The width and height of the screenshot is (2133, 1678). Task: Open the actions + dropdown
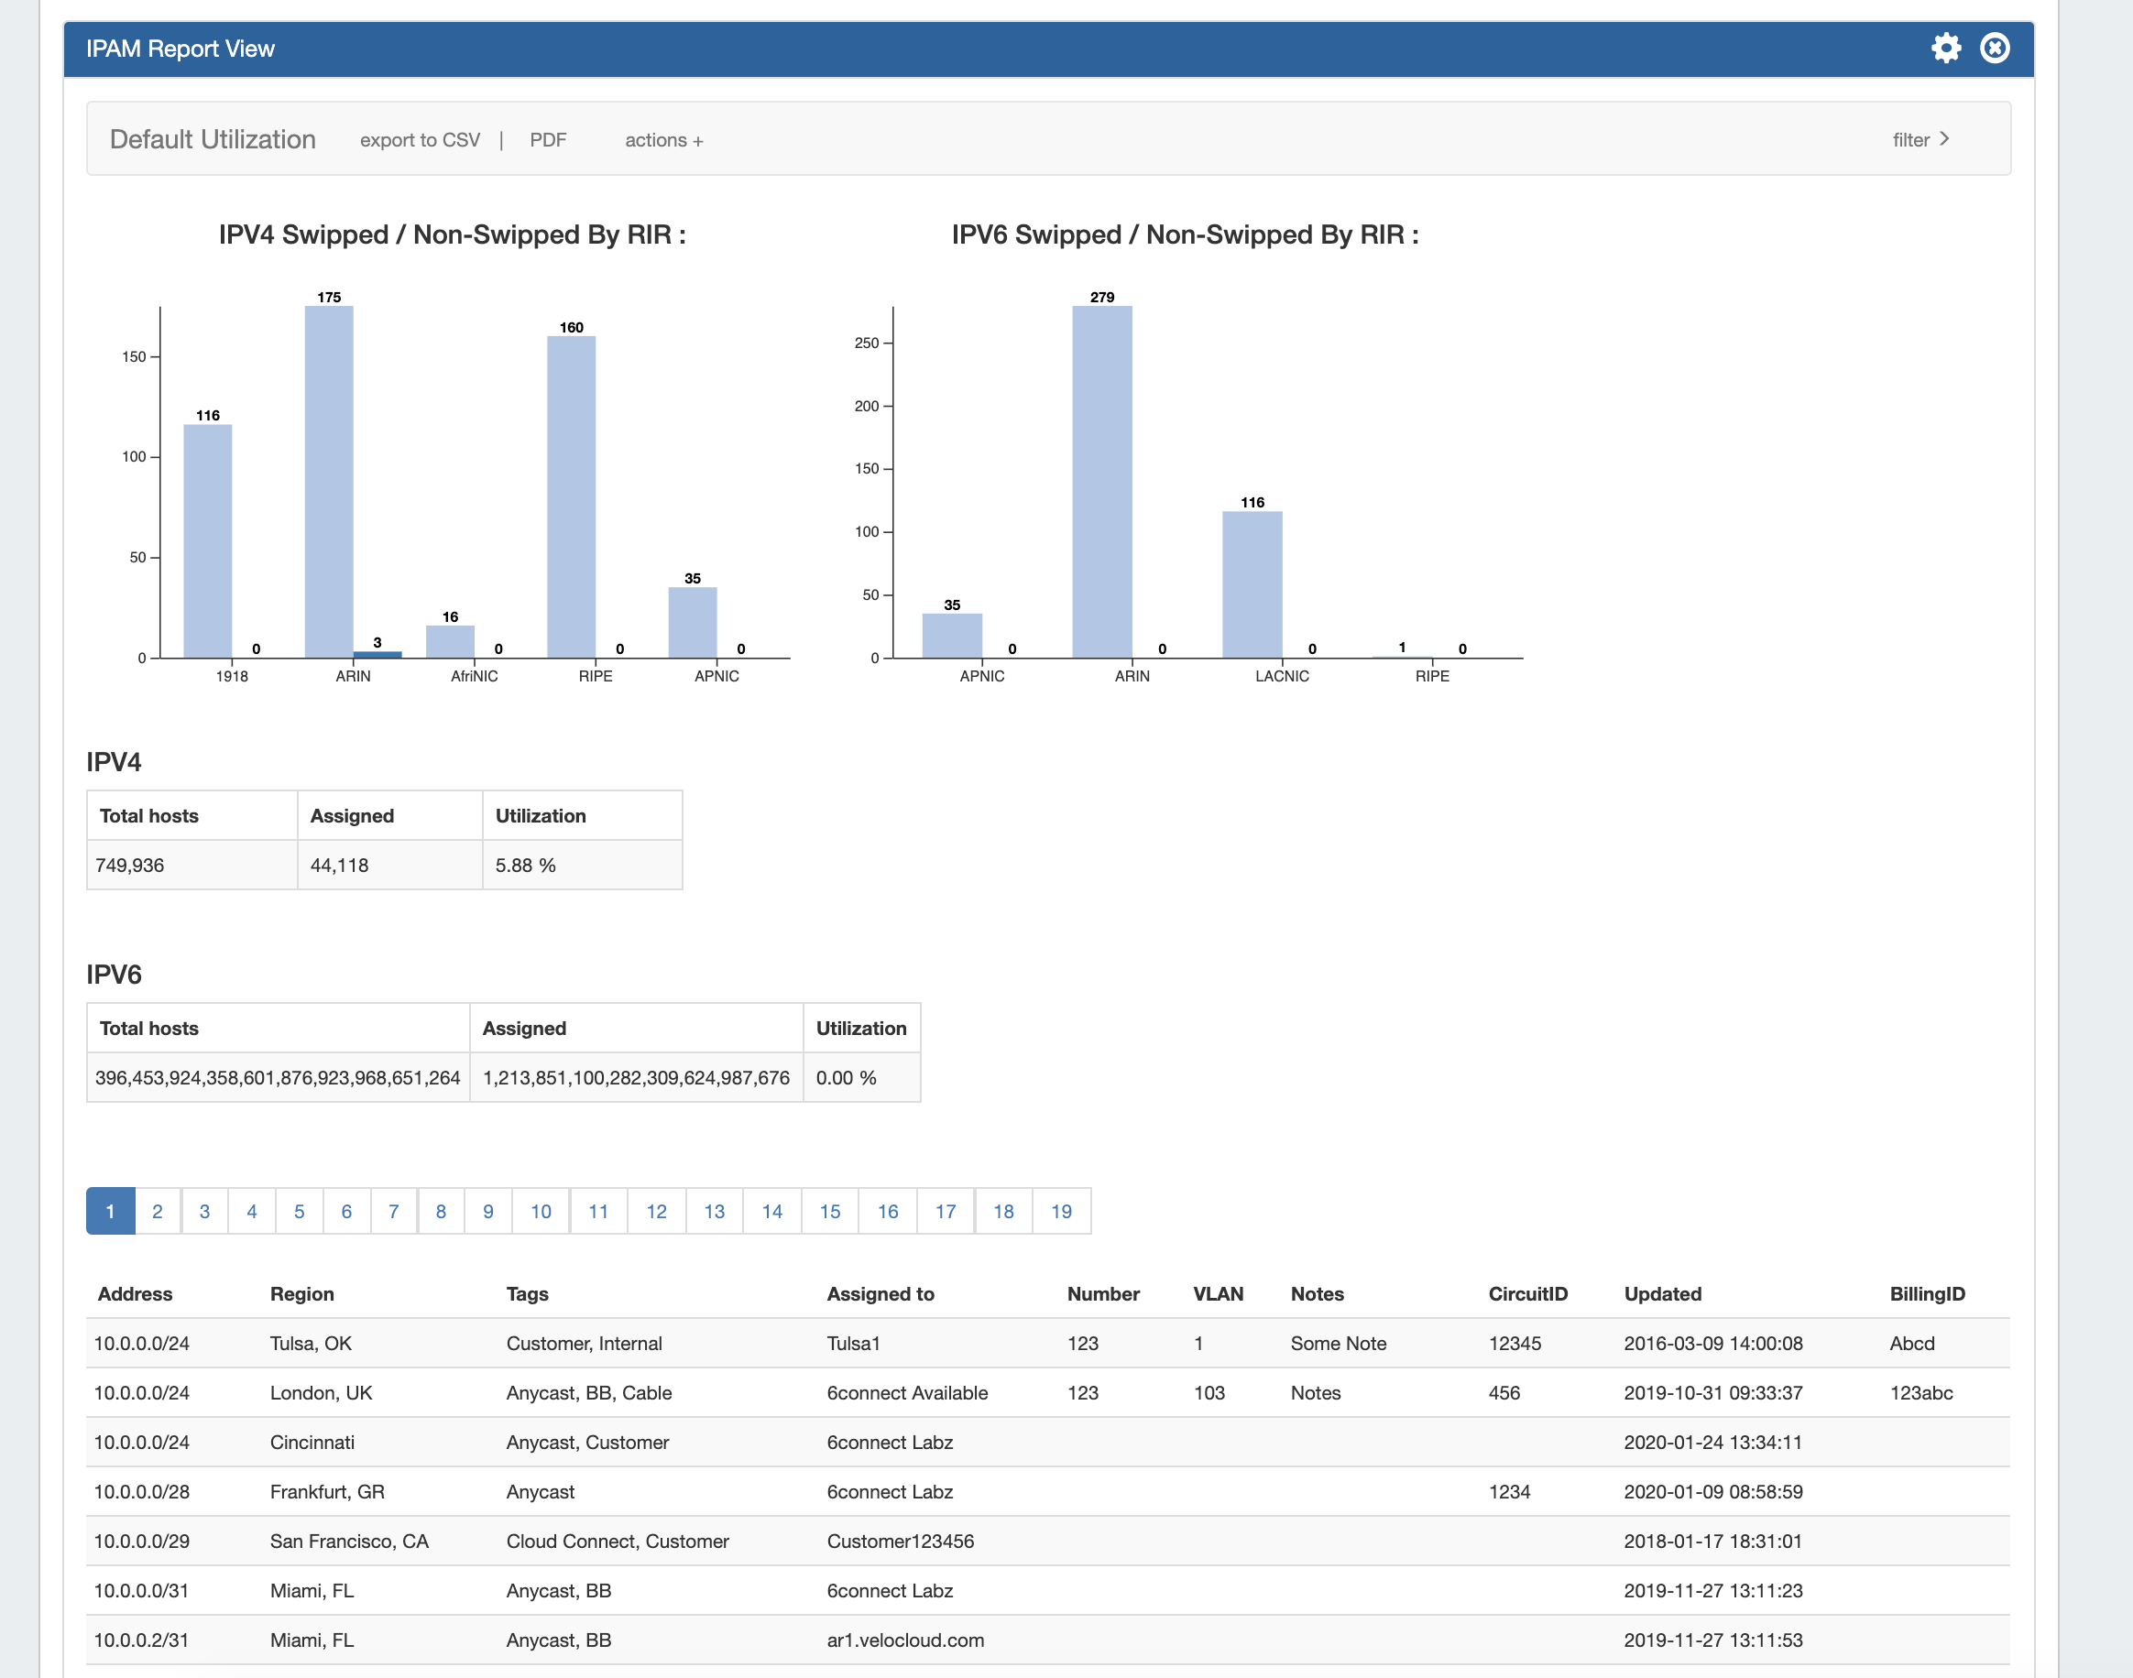tap(663, 140)
